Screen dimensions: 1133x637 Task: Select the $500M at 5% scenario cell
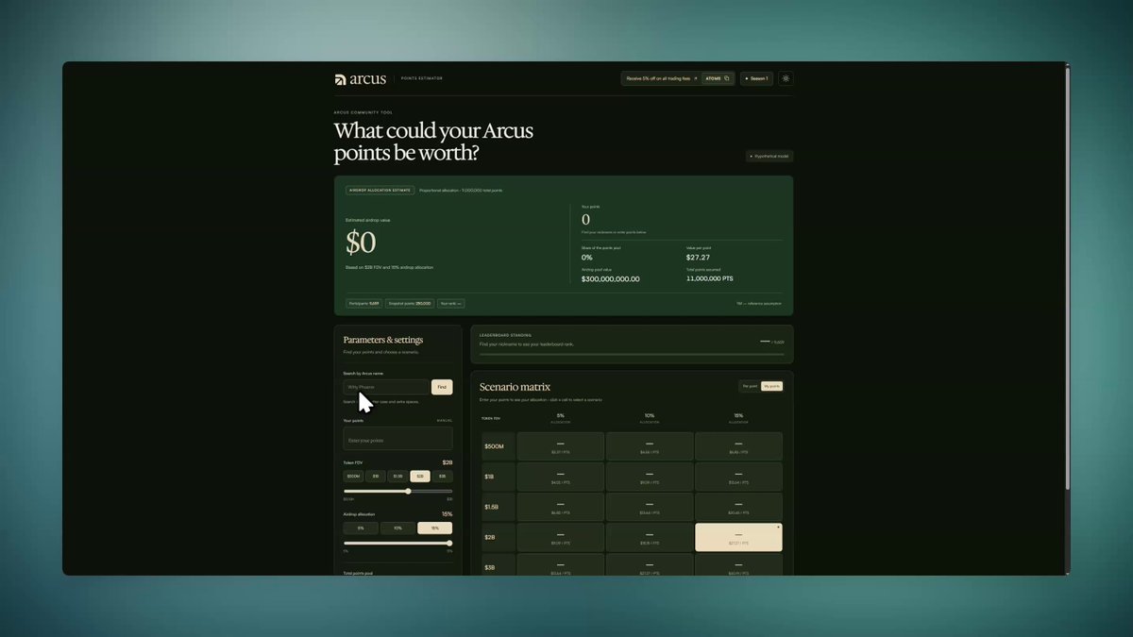[561, 446]
